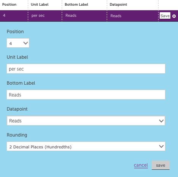Click the gray save button at bottom
178x177 pixels.
point(160,165)
